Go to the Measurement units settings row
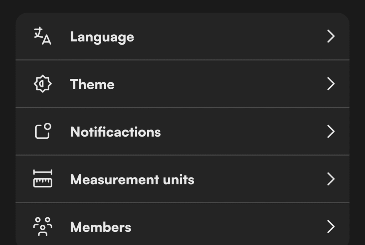Image resolution: width=365 pixels, height=245 pixels. 250,179
